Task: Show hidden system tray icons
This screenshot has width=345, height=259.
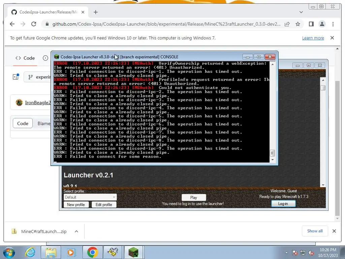Action: tap(286, 253)
